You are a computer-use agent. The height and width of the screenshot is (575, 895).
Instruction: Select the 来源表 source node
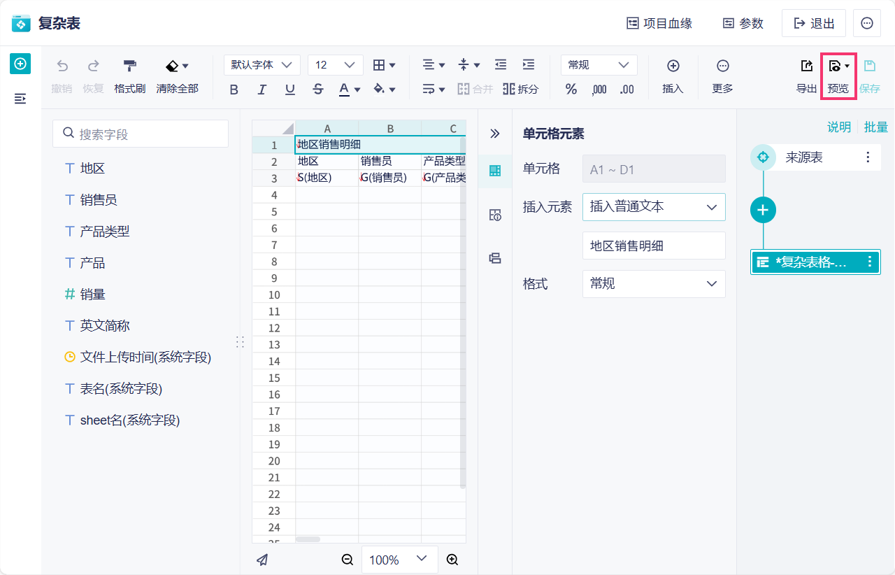815,157
